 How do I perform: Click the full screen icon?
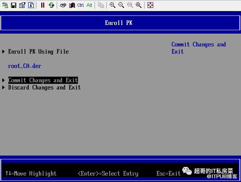[x=150, y=5]
